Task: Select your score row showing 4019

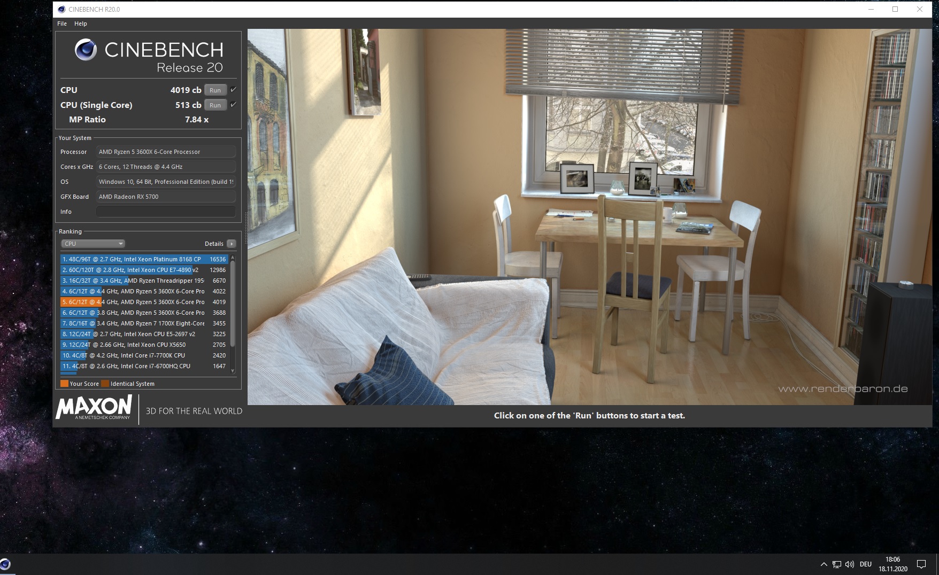Action: 144,302
